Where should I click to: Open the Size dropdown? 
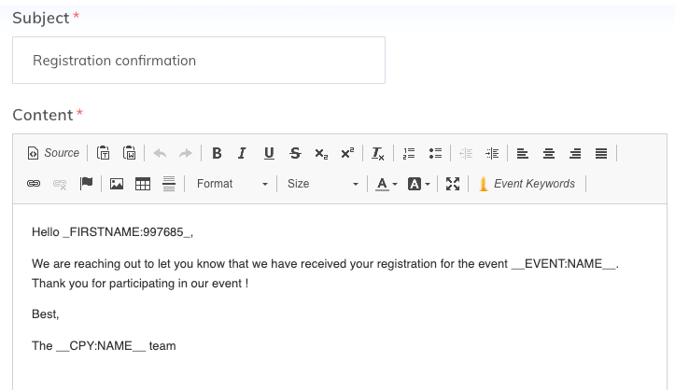[323, 184]
